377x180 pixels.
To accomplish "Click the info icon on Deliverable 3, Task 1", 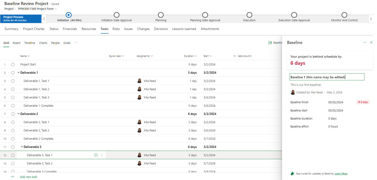I will pyautogui.click(x=95, y=155).
